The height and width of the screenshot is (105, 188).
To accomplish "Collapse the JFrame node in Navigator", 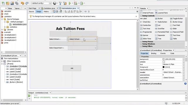I will click(x=2, y=64).
